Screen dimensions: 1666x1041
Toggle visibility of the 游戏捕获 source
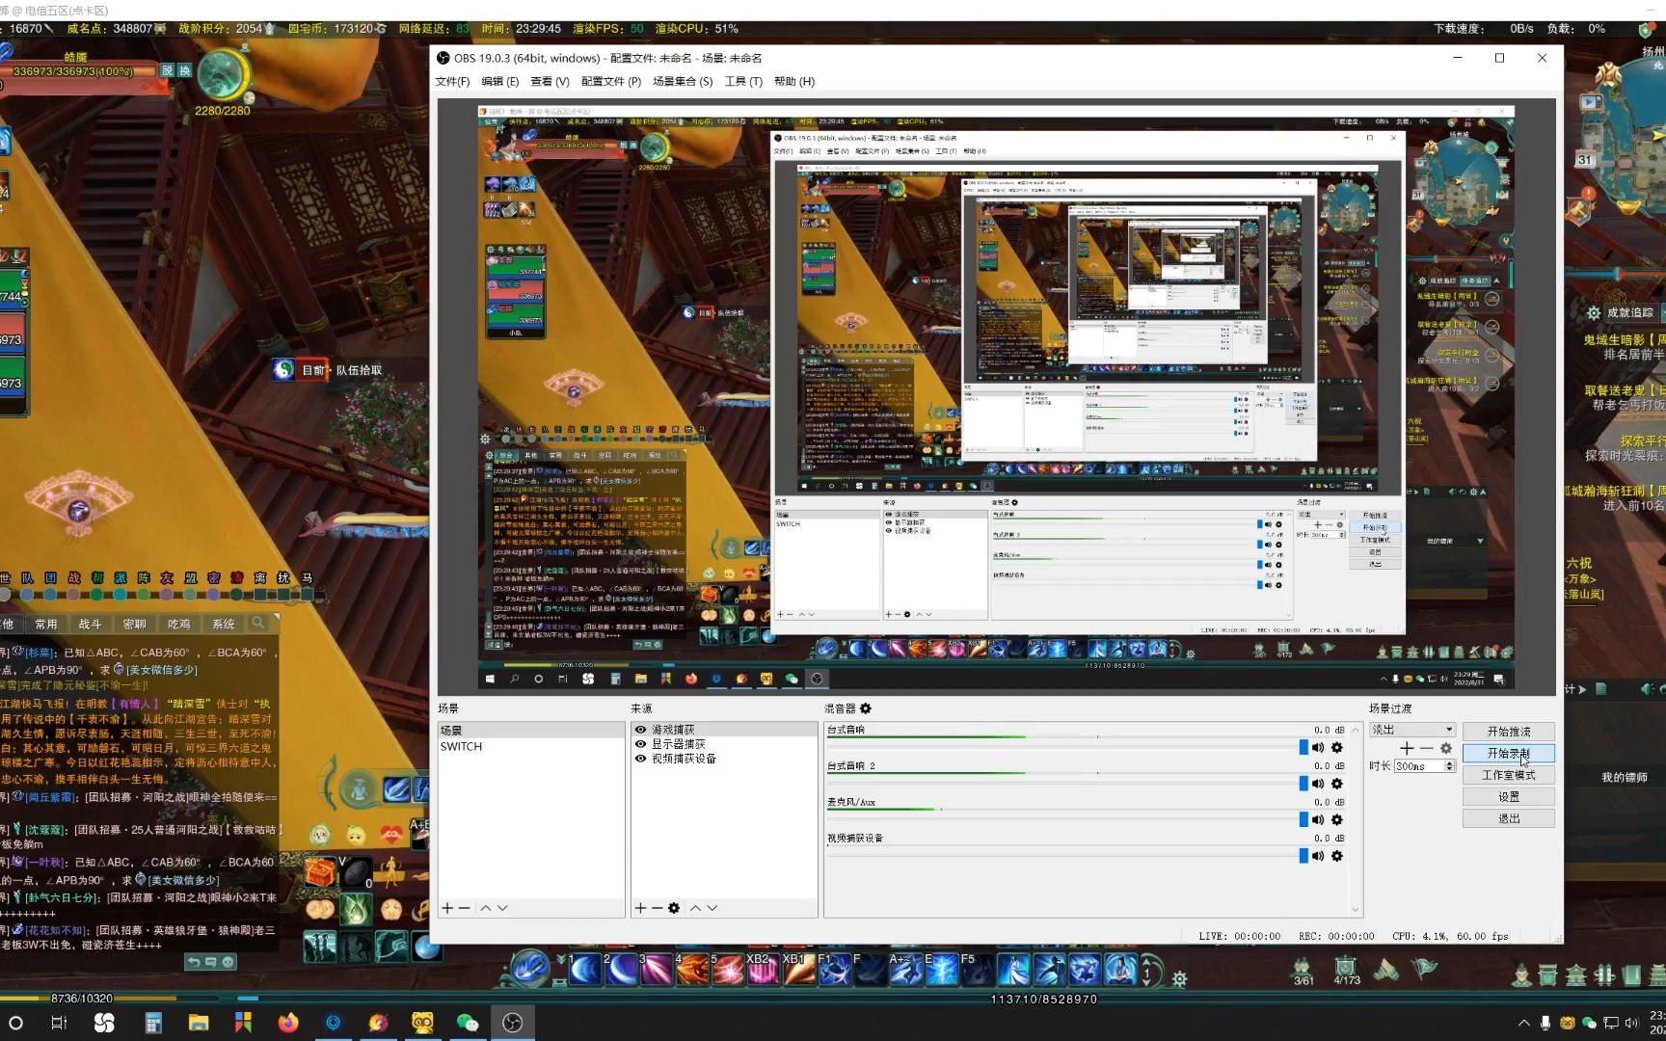[x=640, y=730]
